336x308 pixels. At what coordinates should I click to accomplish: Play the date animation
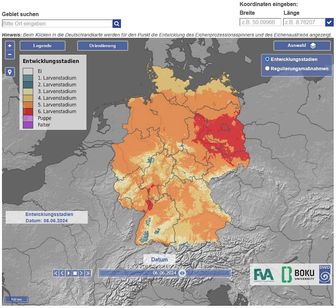pyautogui.click(x=69, y=273)
